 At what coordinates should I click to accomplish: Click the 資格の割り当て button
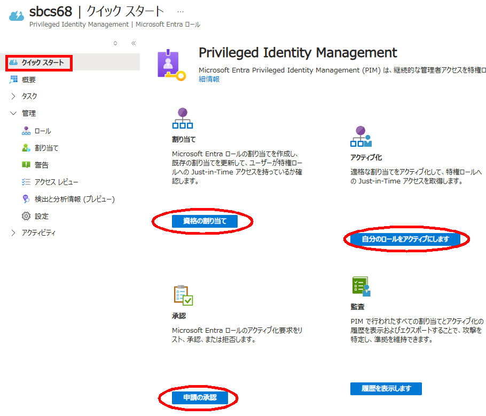pyautogui.click(x=205, y=221)
